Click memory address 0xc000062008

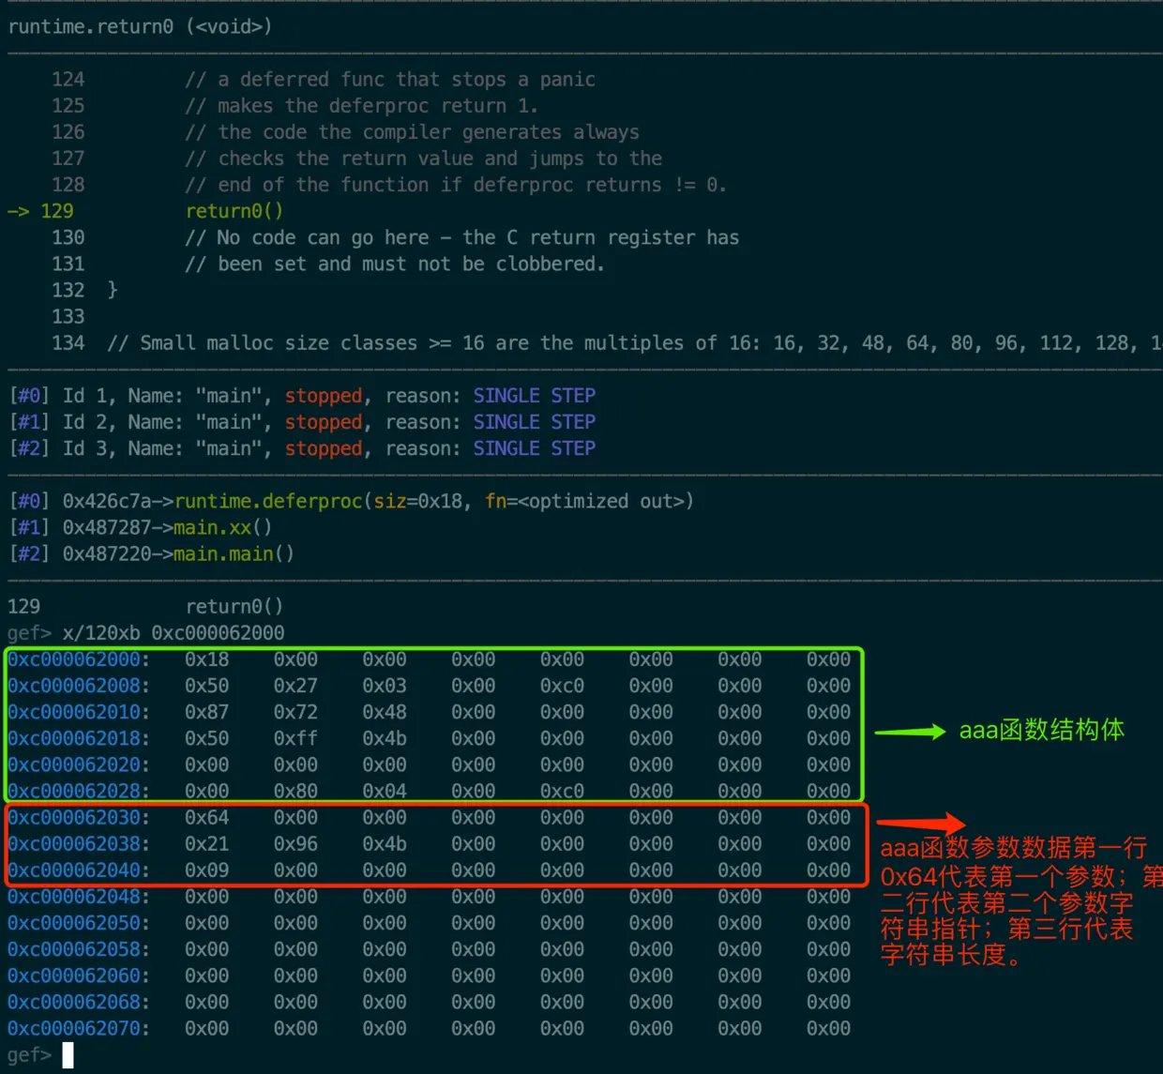[x=74, y=686]
